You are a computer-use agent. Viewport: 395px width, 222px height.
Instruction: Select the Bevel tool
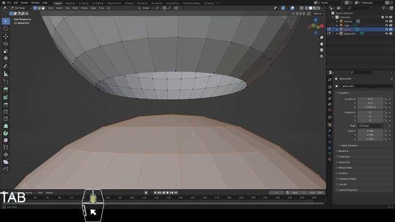coord(6,104)
